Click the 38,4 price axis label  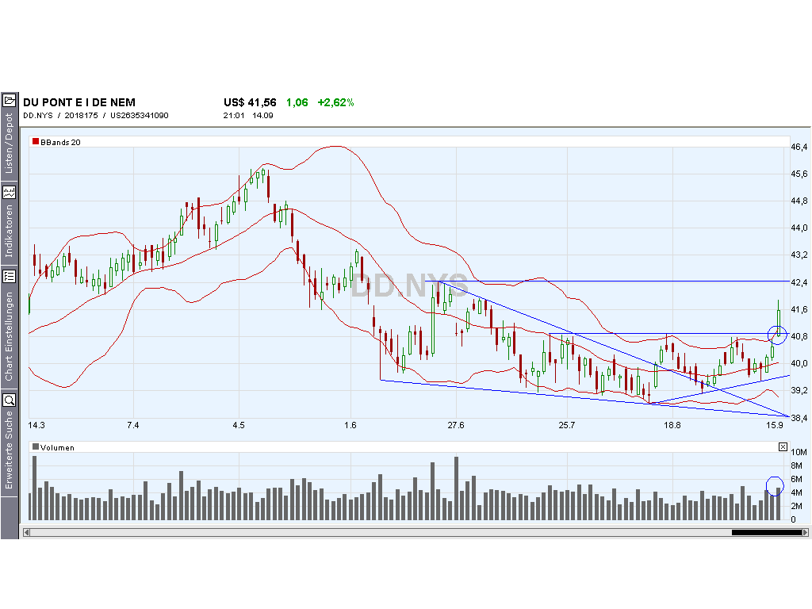pos(799,418)
